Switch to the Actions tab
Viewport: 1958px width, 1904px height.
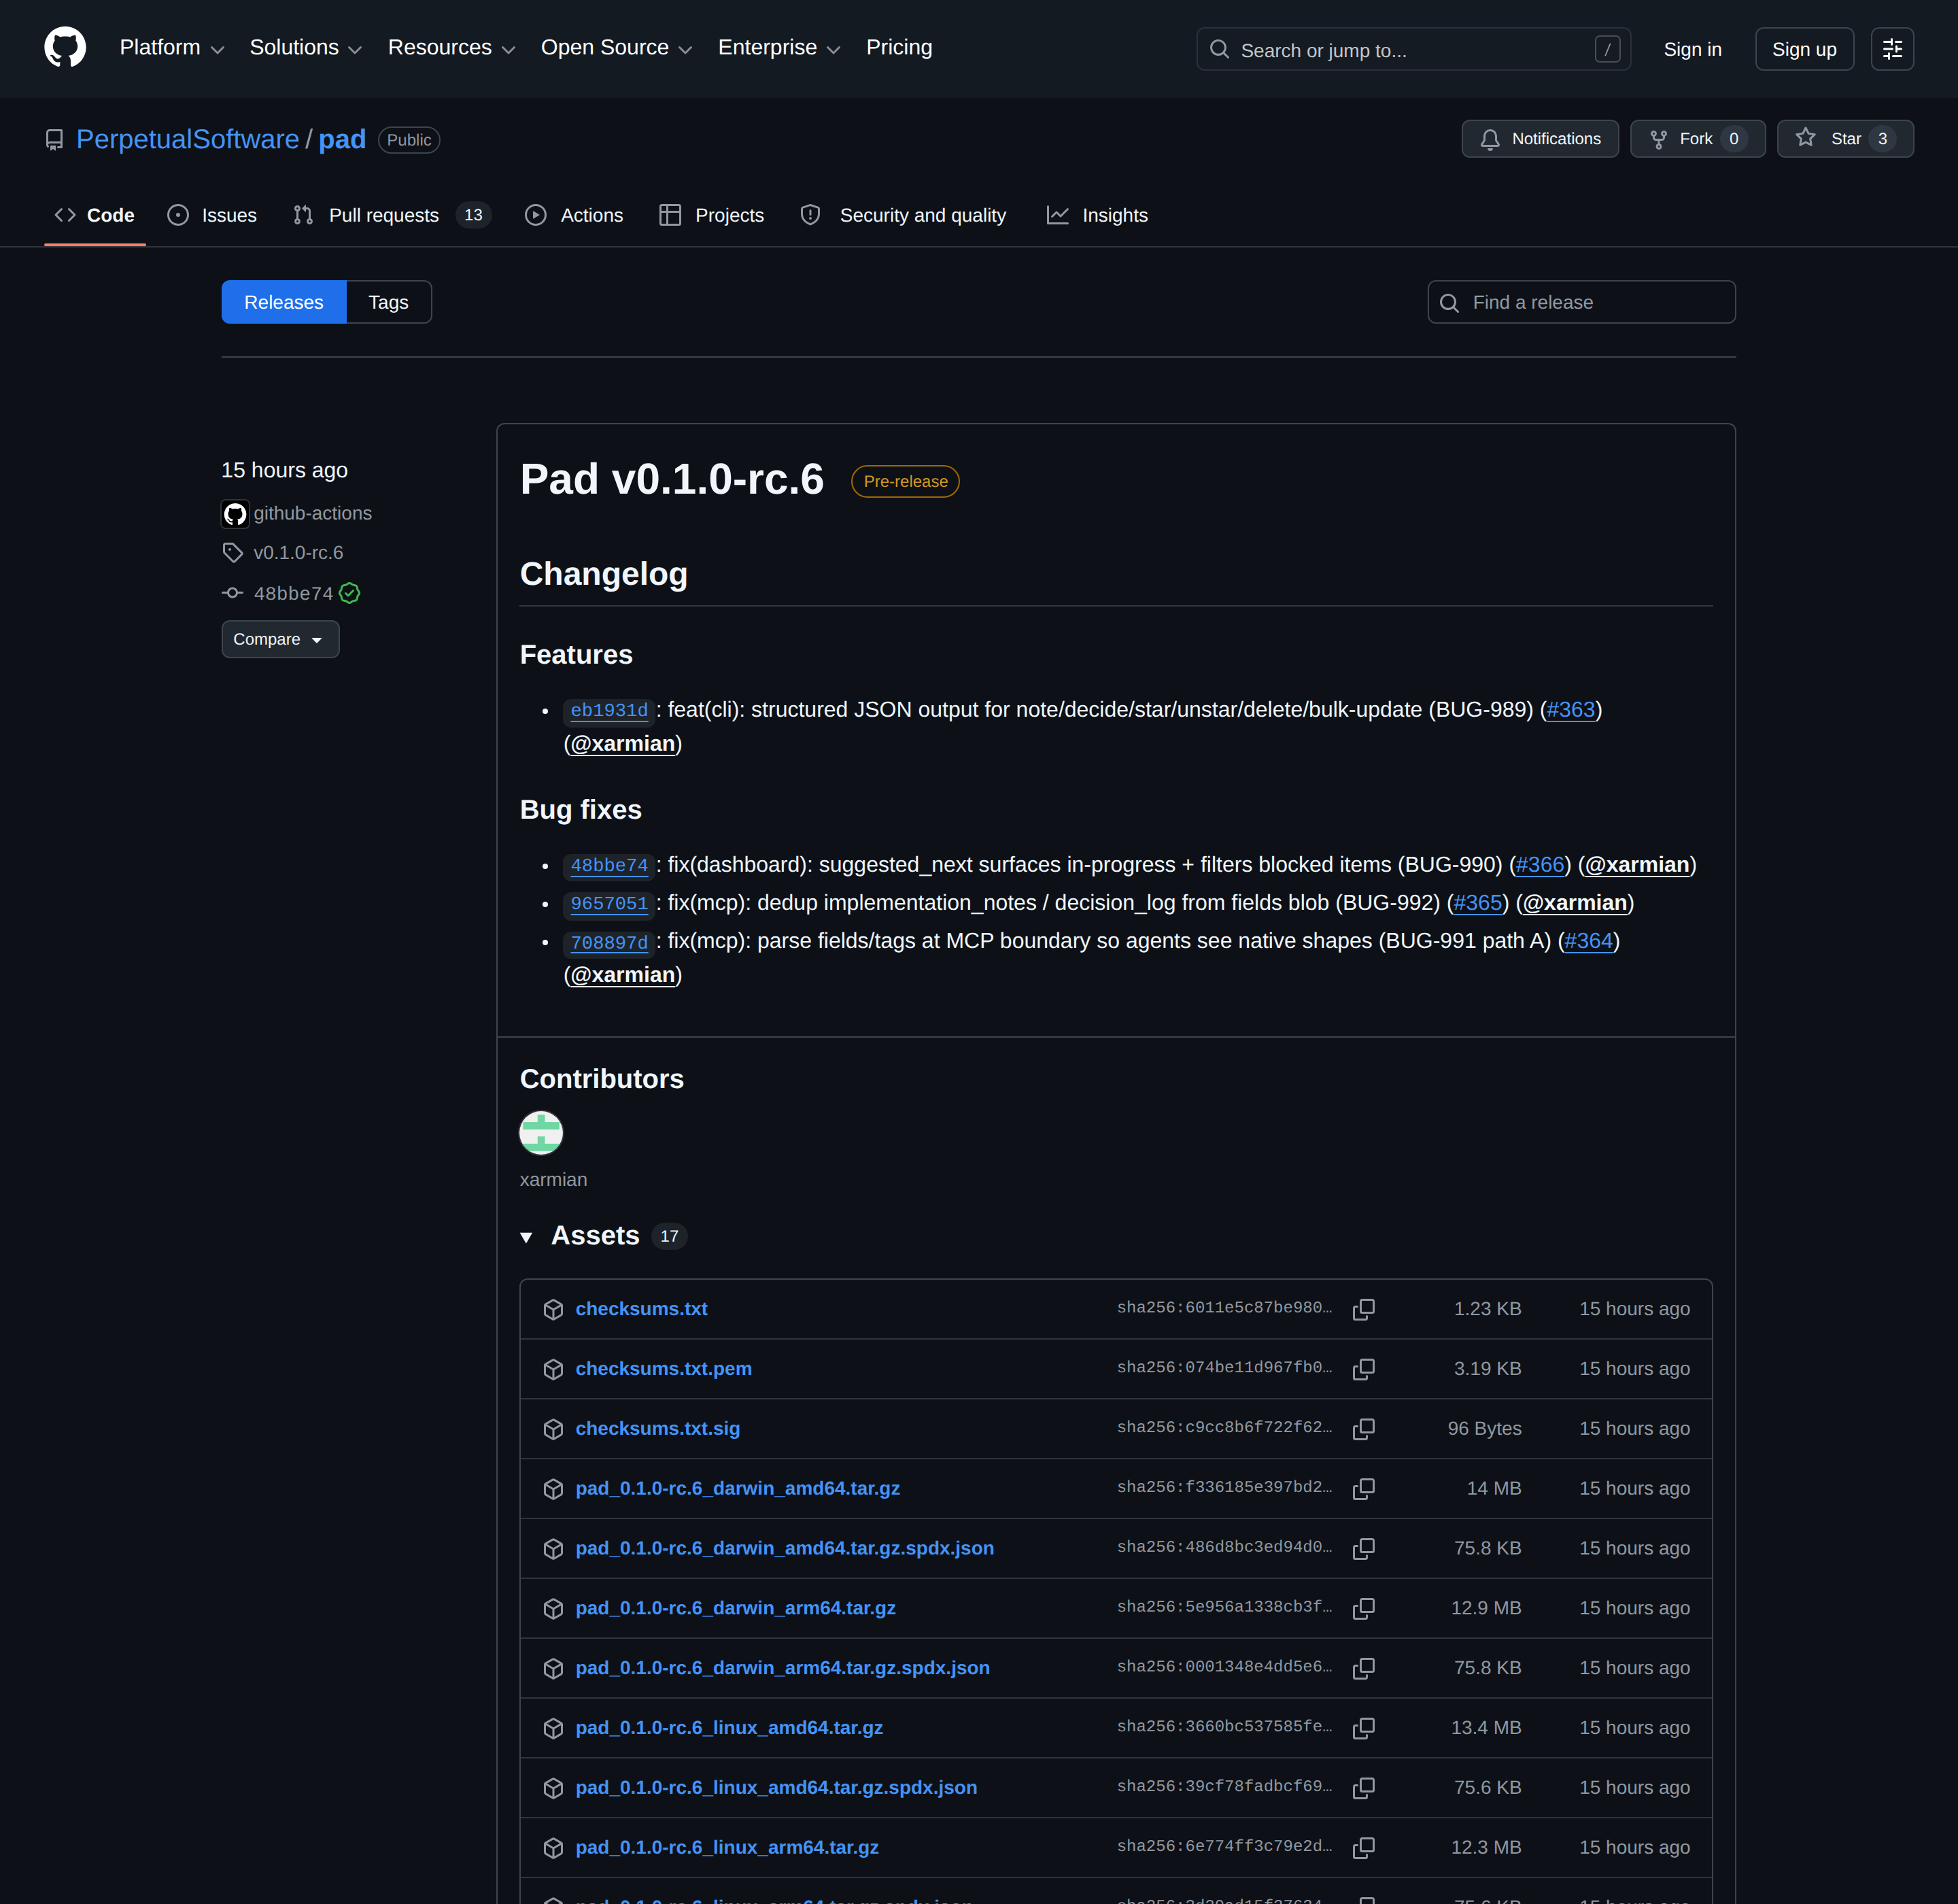(574, 215)
